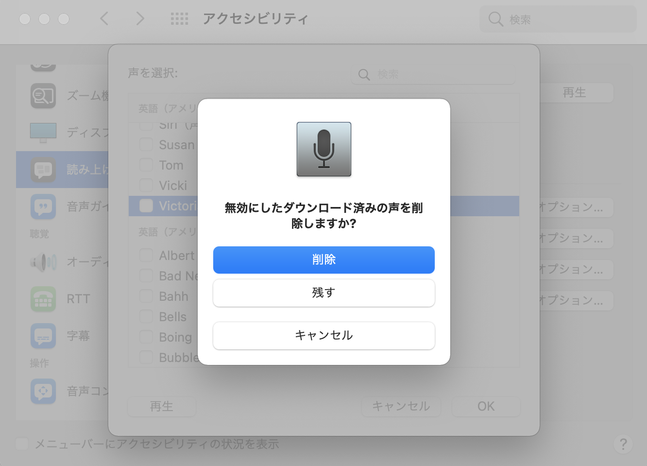The height and width of the screenshot is (466, 647).
Task: Open the 音声ガイド audio description icon
Action: [43, 207]
